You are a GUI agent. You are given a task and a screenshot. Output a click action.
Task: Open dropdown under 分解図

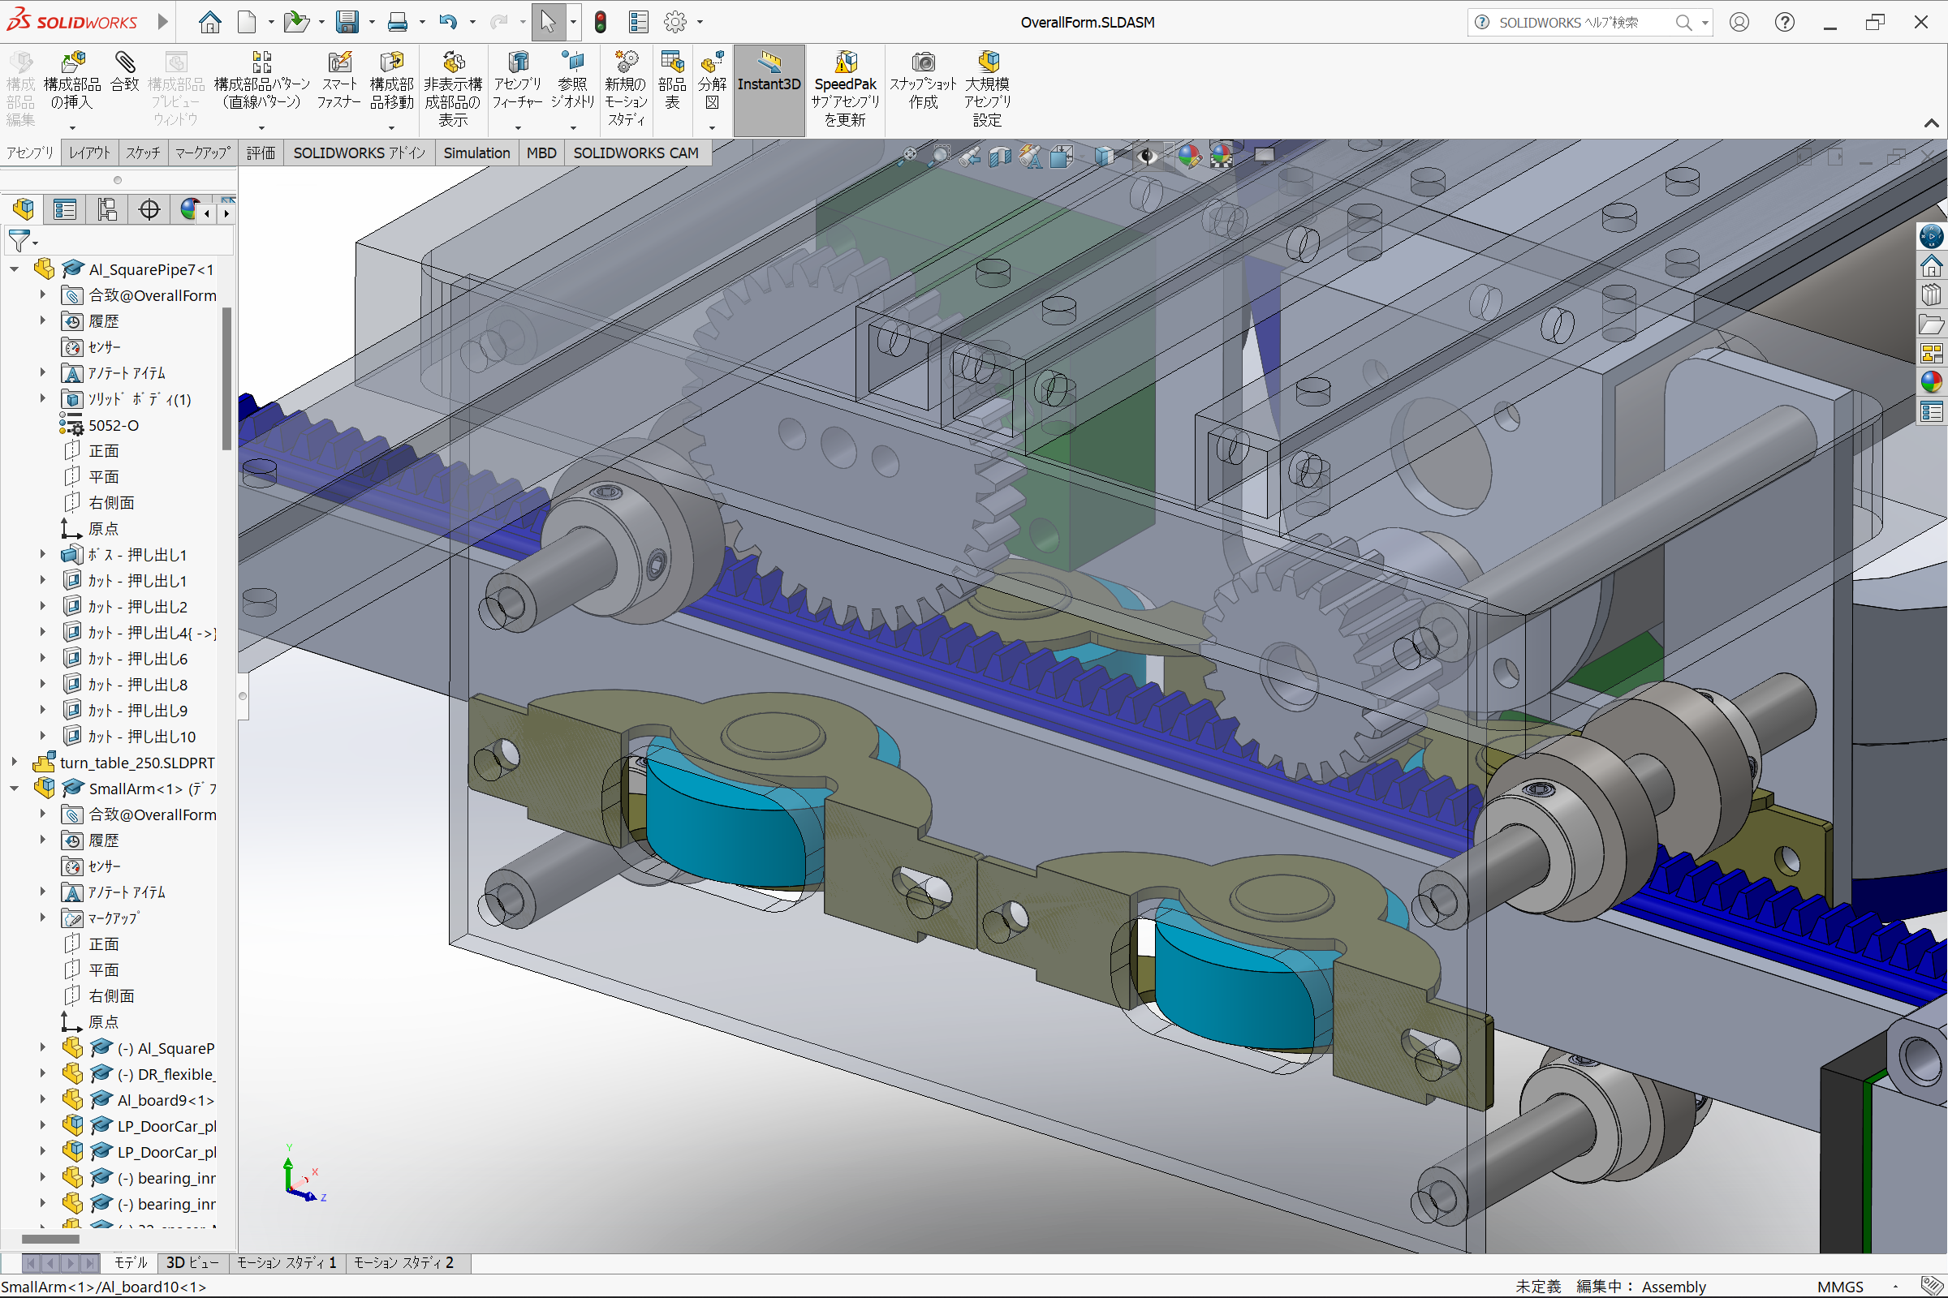[712, 127]
